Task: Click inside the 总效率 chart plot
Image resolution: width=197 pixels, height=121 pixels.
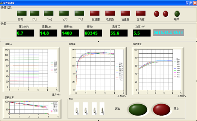Action: (95, 69)
